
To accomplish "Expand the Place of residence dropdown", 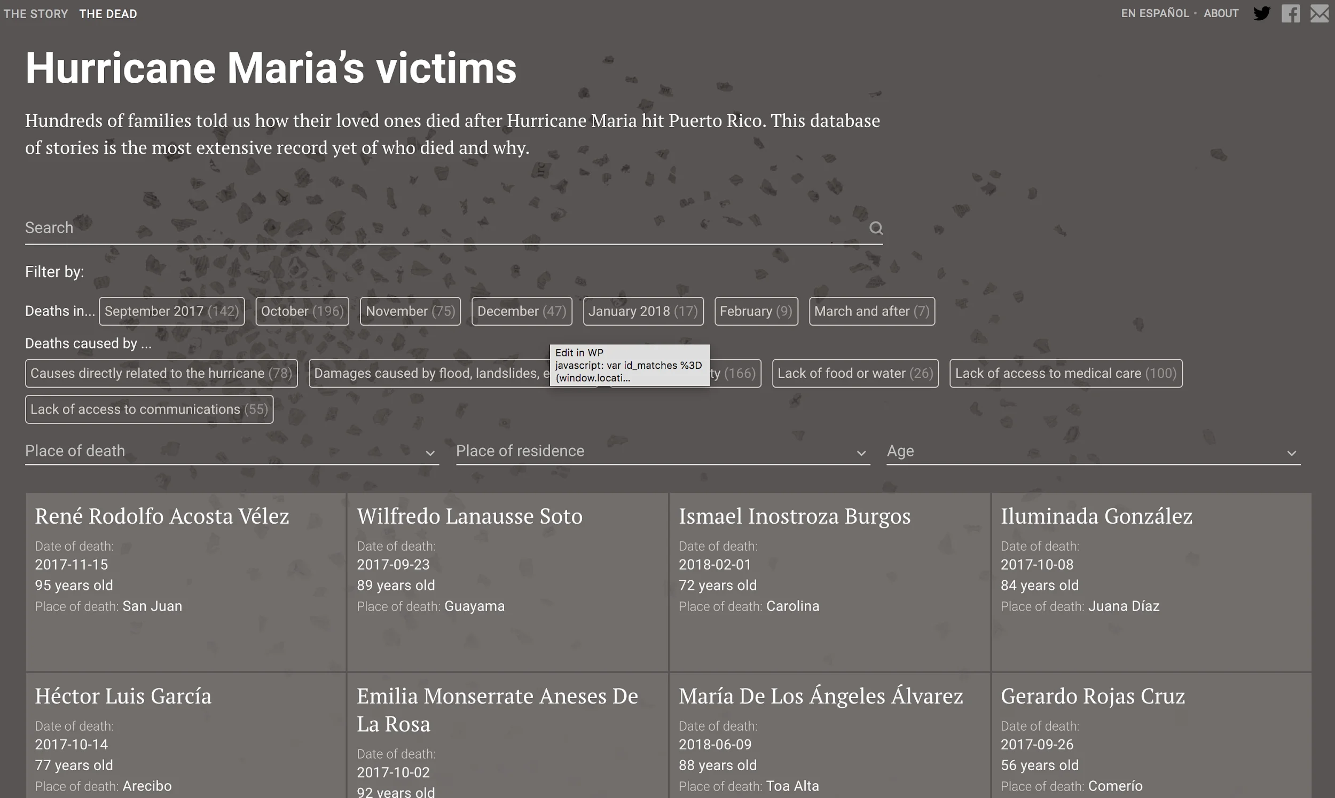I will tap(662, 451).
